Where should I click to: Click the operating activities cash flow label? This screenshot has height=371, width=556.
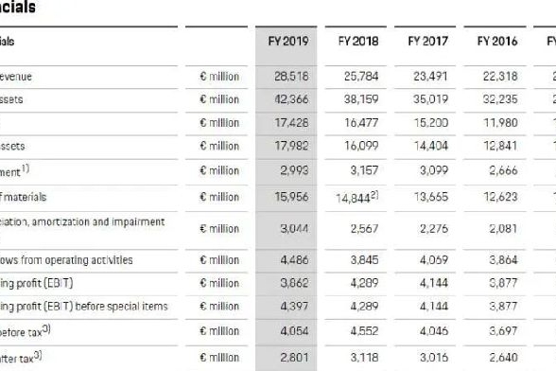point(66,260)
